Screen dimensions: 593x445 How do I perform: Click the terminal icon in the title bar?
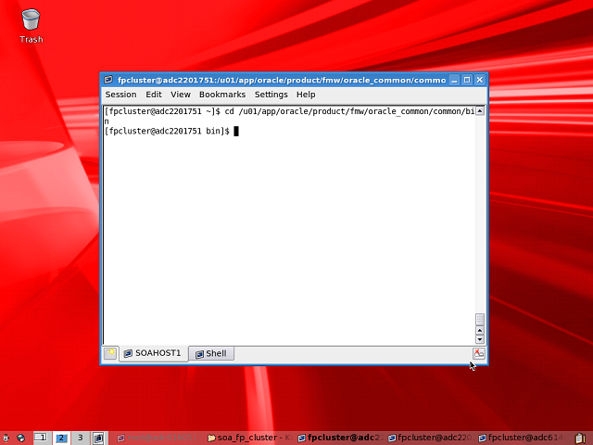[108, 80]
